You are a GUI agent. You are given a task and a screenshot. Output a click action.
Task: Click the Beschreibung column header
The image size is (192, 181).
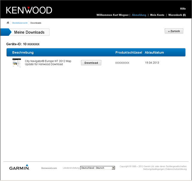pos(23,53)
